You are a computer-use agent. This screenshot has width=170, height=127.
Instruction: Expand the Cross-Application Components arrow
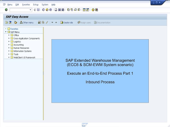point(9,38)
